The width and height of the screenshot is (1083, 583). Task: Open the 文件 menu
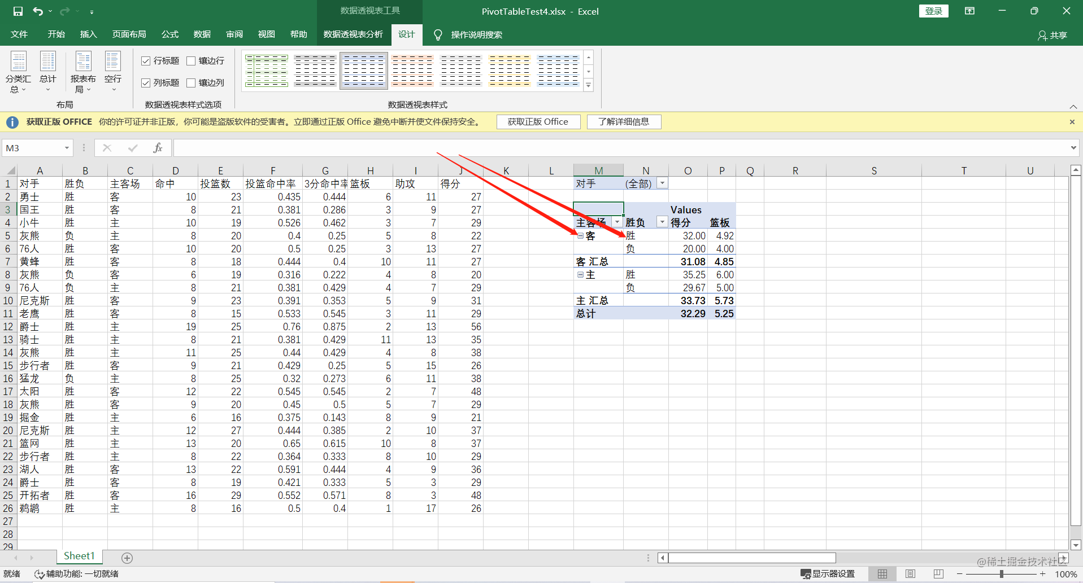coord(19,34)
